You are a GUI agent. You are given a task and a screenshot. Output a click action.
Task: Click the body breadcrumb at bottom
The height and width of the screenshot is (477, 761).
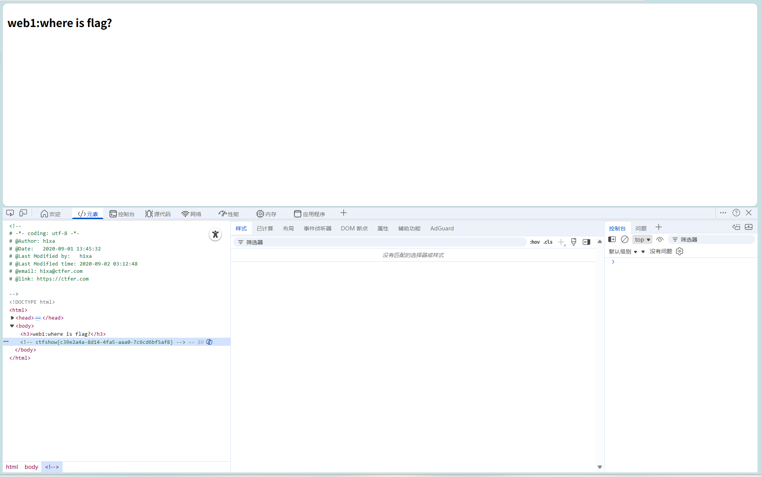[x=31, y=467]
